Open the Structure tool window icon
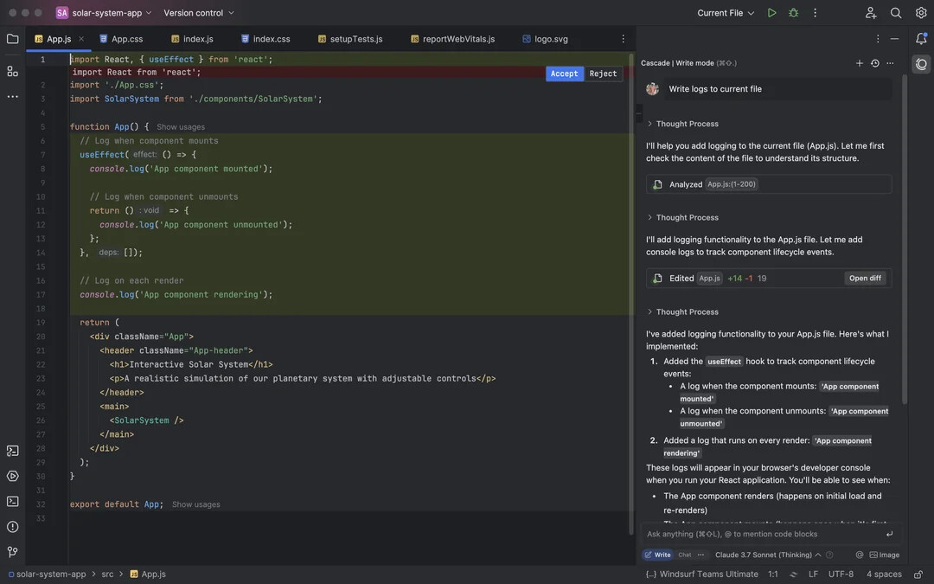934x584 pixels. pyautogui.click(x=12, y=72)
